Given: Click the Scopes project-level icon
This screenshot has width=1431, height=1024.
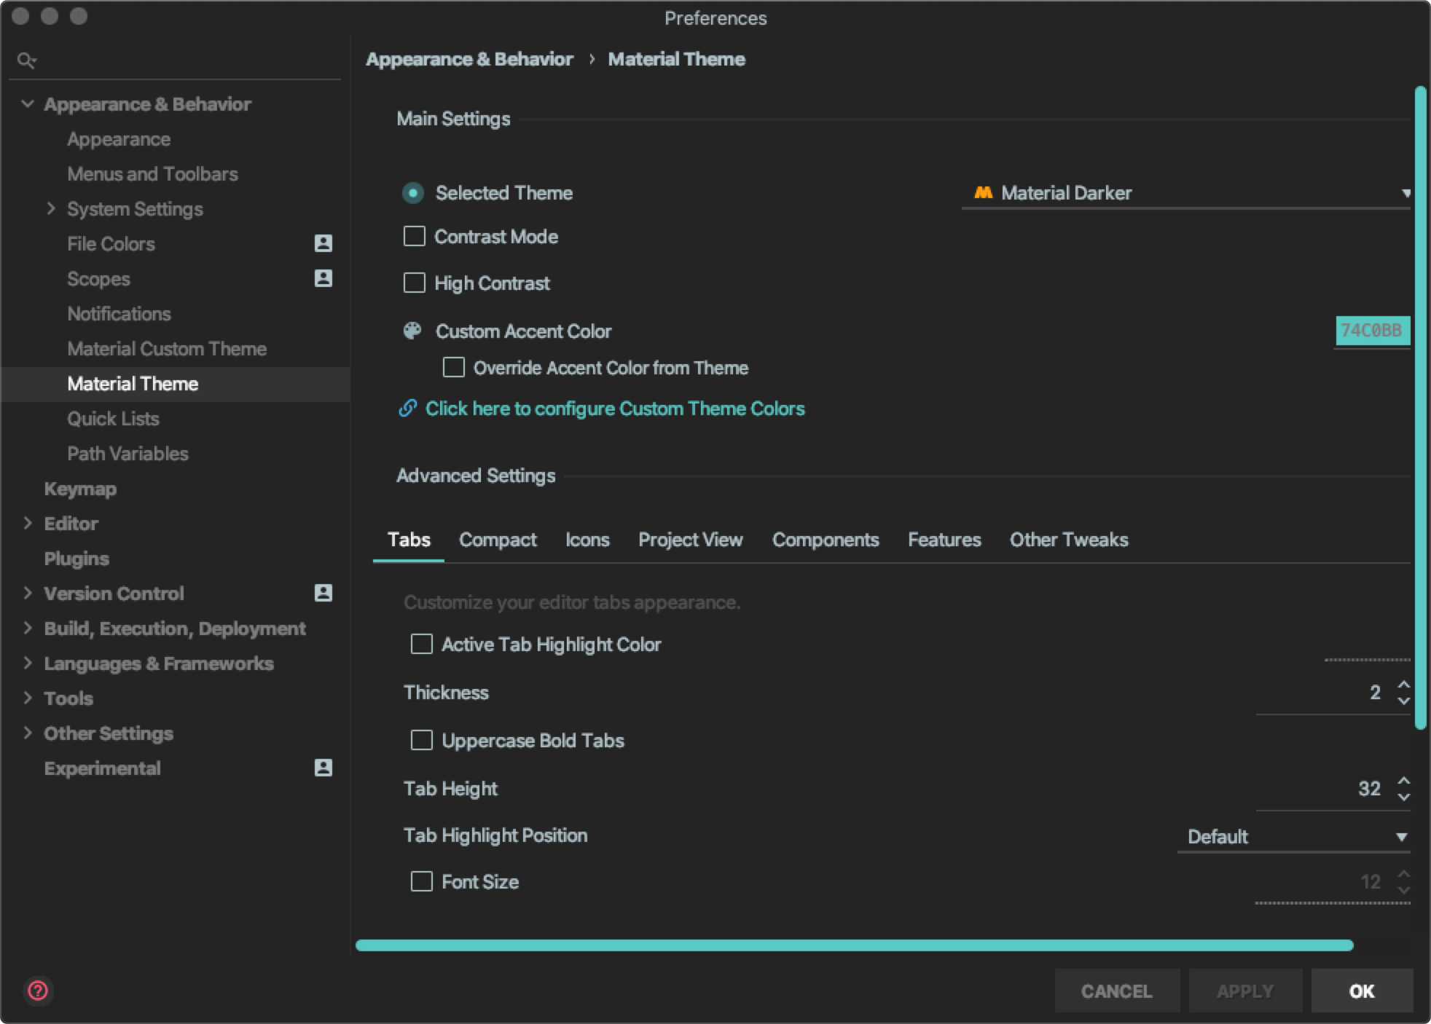Looking at the screenshot, I should 323,278.
